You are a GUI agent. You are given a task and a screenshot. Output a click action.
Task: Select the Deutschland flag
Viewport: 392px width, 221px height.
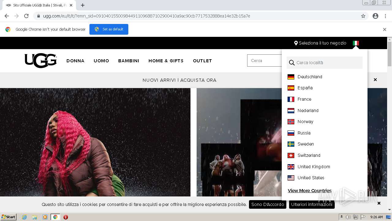tap(291, 77)
